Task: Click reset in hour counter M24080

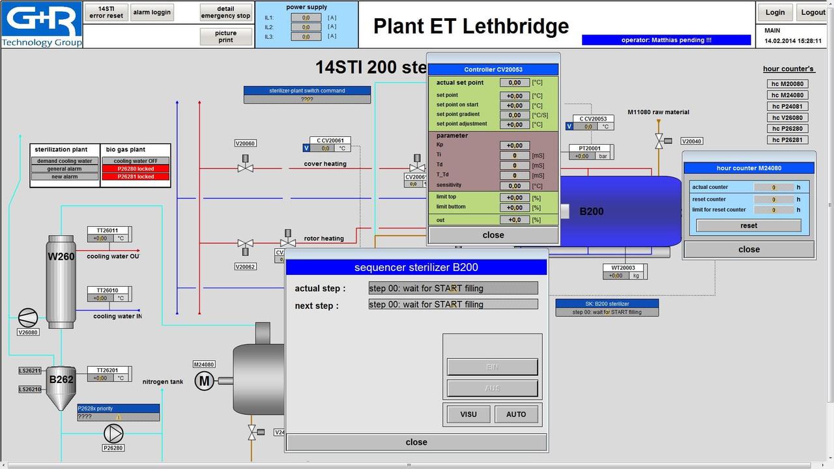Action: point(749,225)
